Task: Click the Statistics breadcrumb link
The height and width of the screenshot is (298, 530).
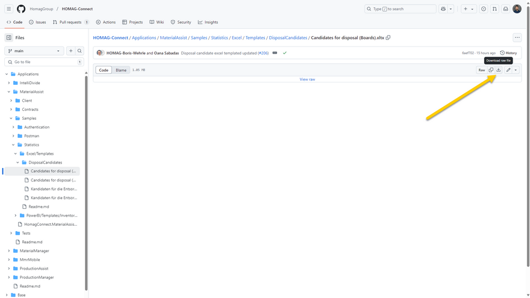Action: [x=219, y=37]
